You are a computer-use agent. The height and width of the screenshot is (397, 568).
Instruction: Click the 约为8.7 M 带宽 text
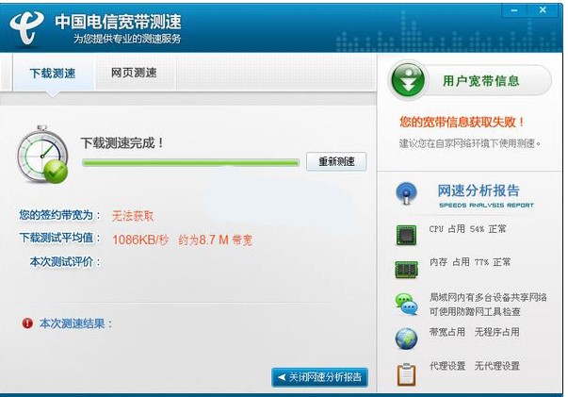(x=215, y=240)
